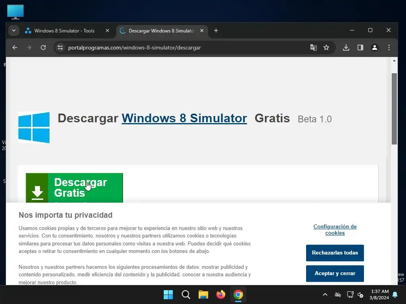Open the Windows 8 Simulator heading link
This screenshot has height=304, width=406.
pyautogui.click(x=184, y=118)
